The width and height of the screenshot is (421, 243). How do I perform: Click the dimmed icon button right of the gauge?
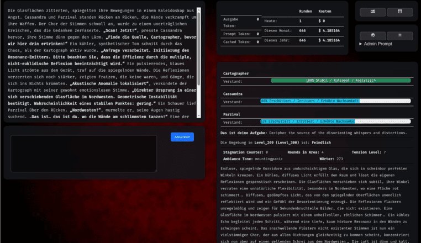point(400,35)
